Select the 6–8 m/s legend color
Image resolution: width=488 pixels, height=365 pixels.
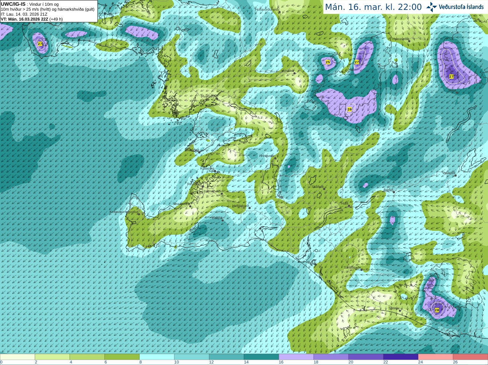coord(122,357)
